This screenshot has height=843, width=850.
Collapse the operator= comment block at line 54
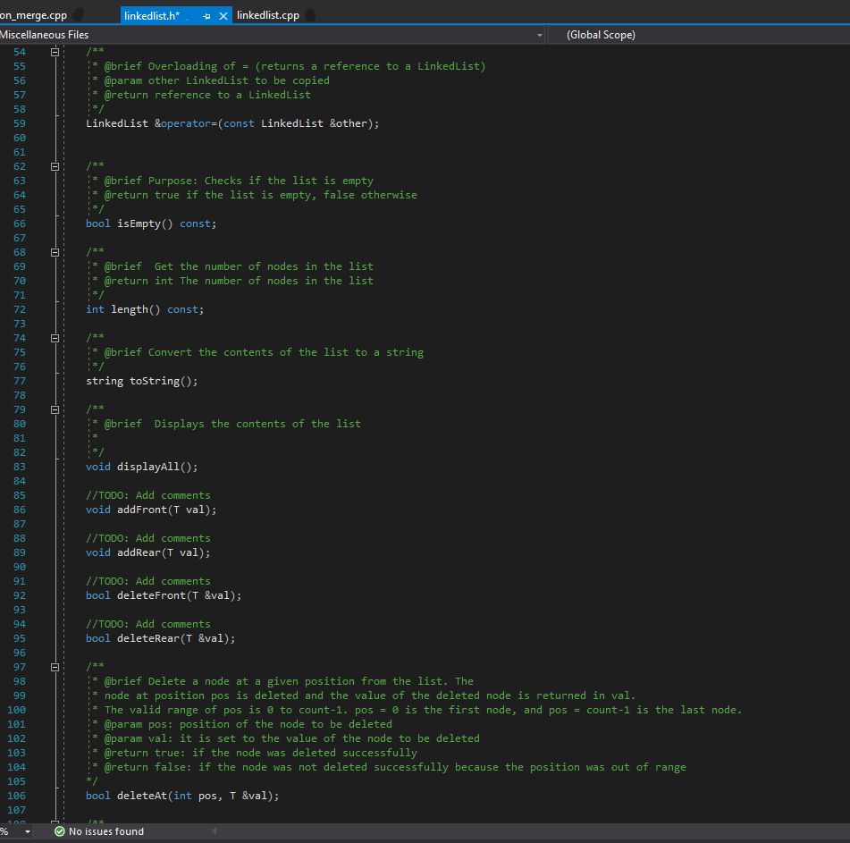point(55,52)
